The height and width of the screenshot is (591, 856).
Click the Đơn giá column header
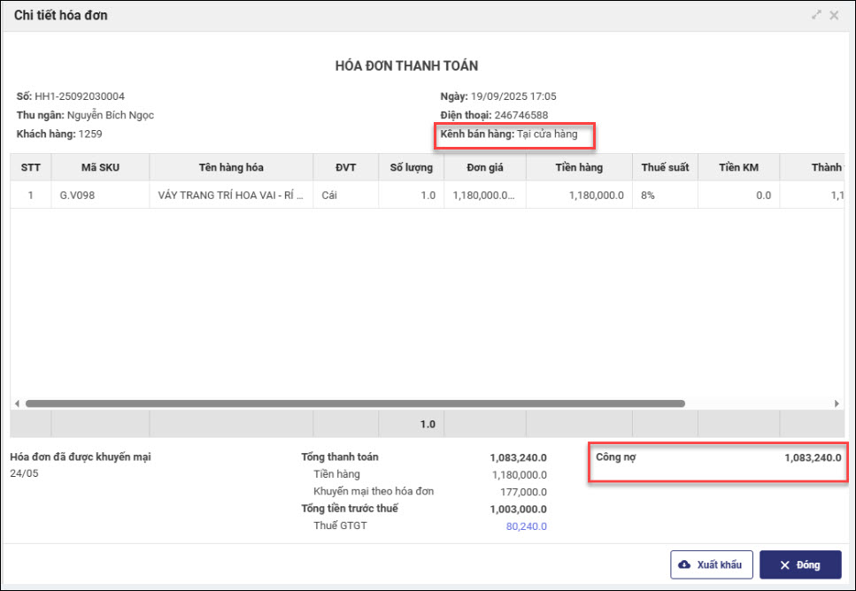coord(485,168)
